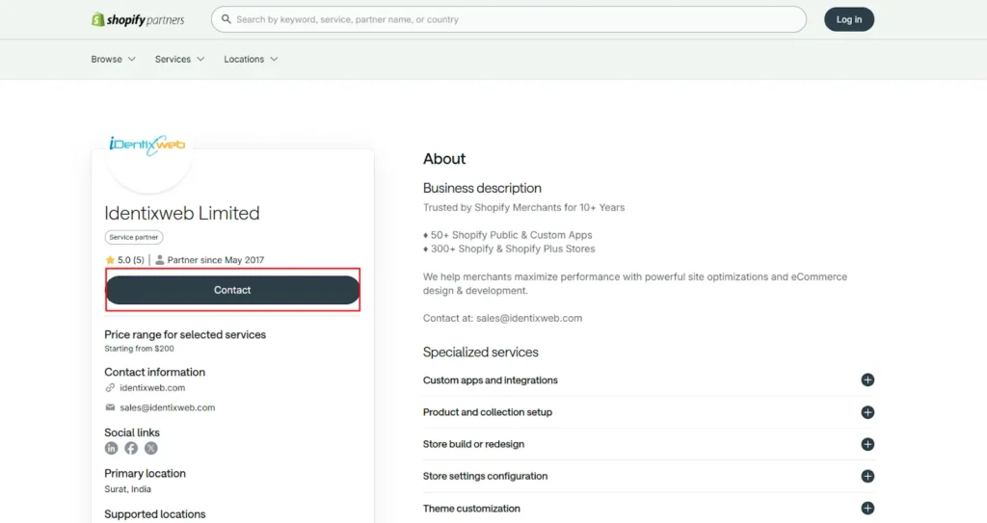Screen dimensions: 987x523
Task: Click the Identixweb Limited heading
Action: click(182, 214)
